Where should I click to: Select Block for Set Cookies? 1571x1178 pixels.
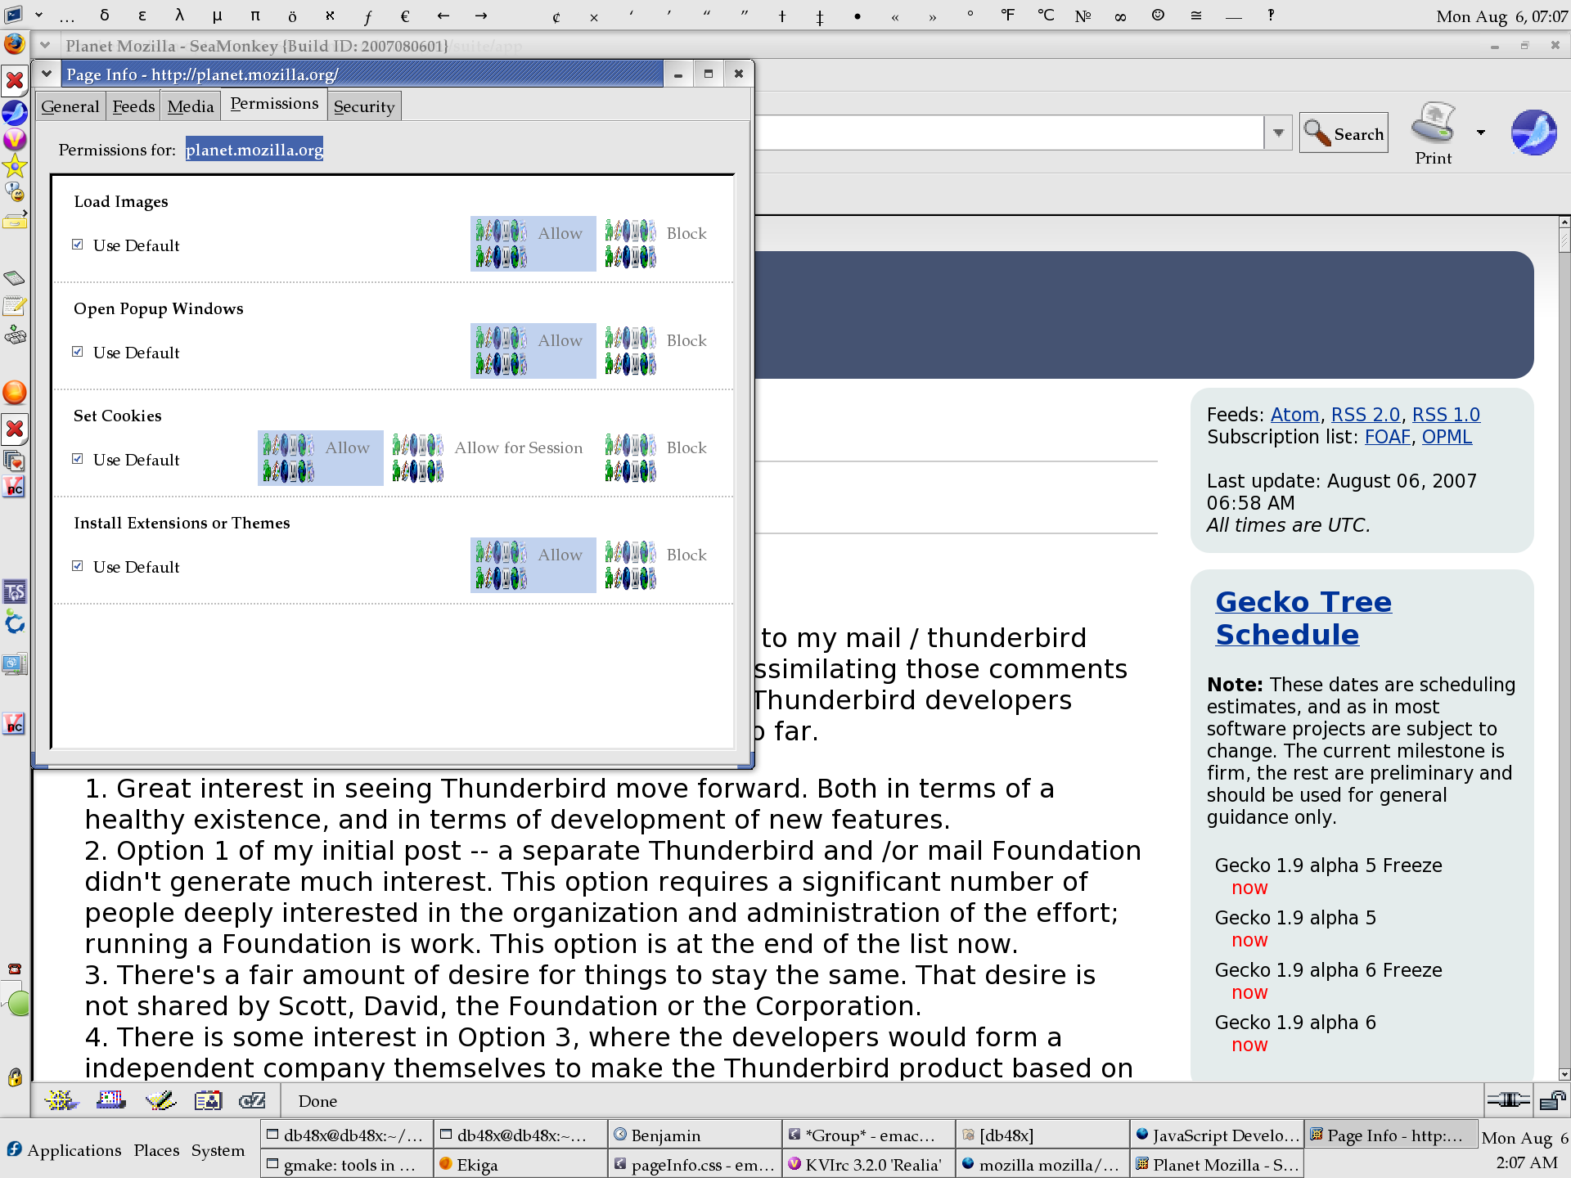(658, 458)
